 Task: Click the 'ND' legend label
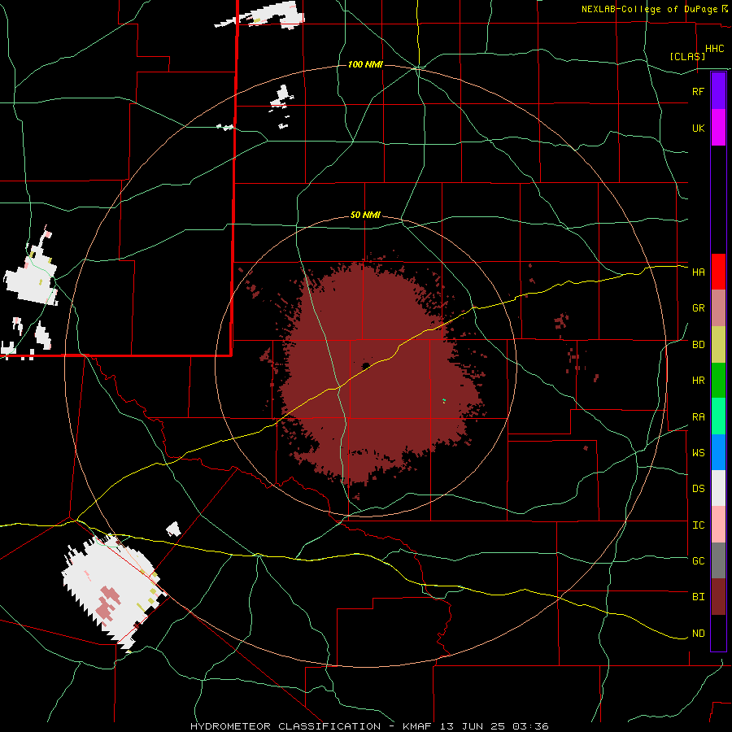(x=698, y=634)
